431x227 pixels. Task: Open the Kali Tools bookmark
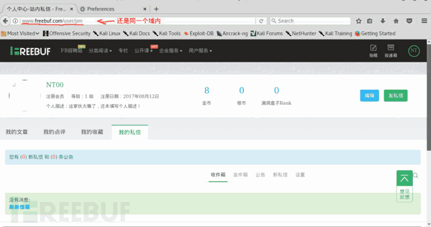tap(167, 34)
